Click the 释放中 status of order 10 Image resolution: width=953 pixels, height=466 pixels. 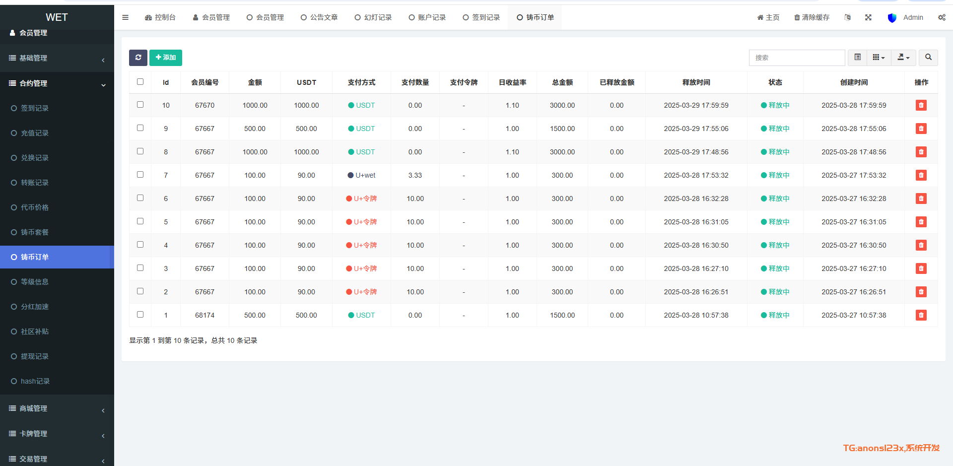775,105
